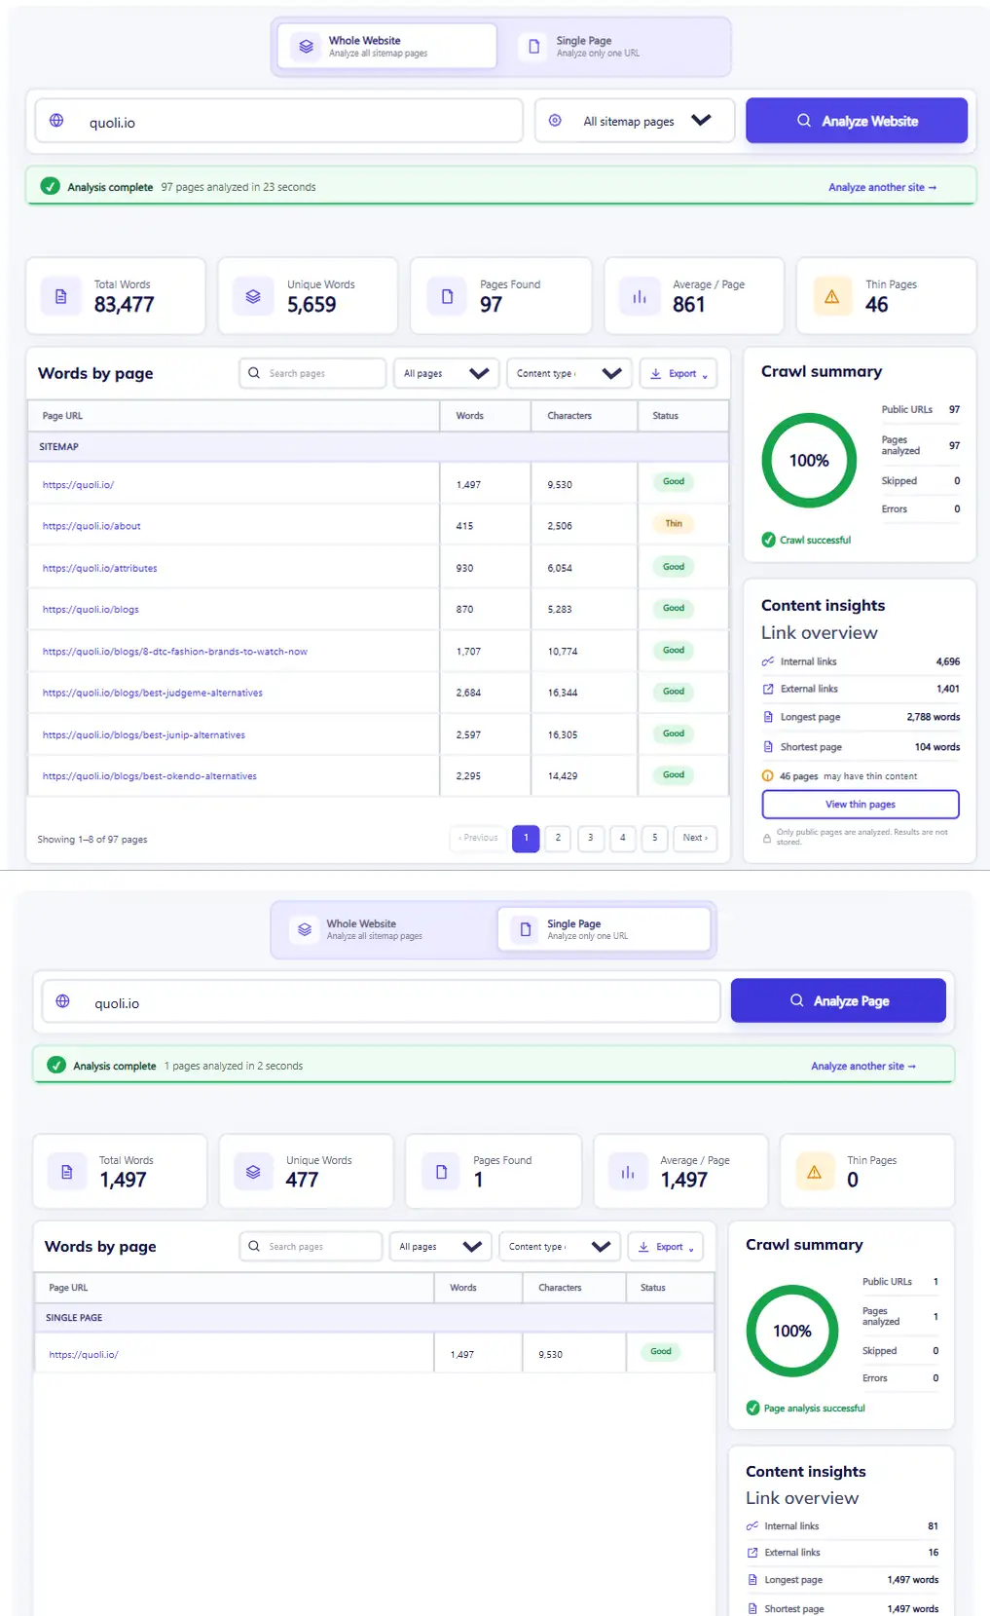Click green Crawl successful checkmark icon
Screen dimensions: 990x1616
pyautogui.click(x=768, y=540)
